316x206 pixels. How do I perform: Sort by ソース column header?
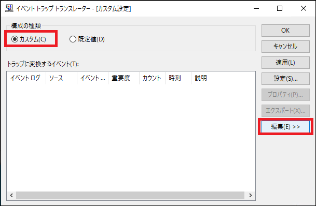click(x=61, y=78)
